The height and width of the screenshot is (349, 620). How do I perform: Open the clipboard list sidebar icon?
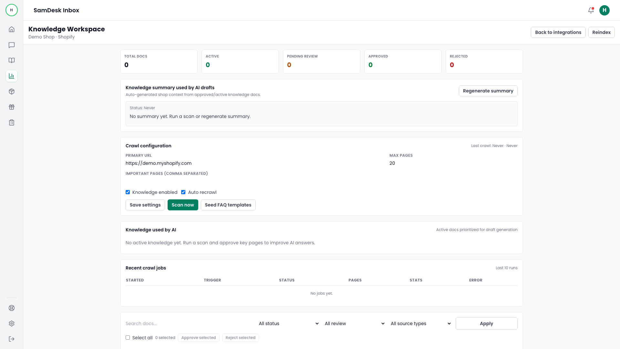coord(12,122)
